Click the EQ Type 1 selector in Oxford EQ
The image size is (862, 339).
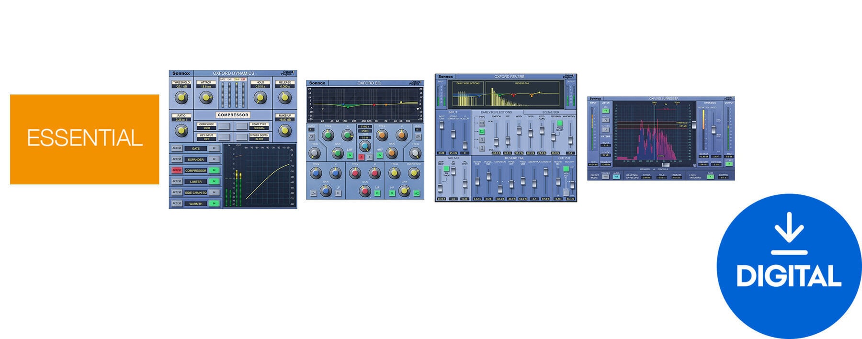pyautogui.click(x=365, y=126)
